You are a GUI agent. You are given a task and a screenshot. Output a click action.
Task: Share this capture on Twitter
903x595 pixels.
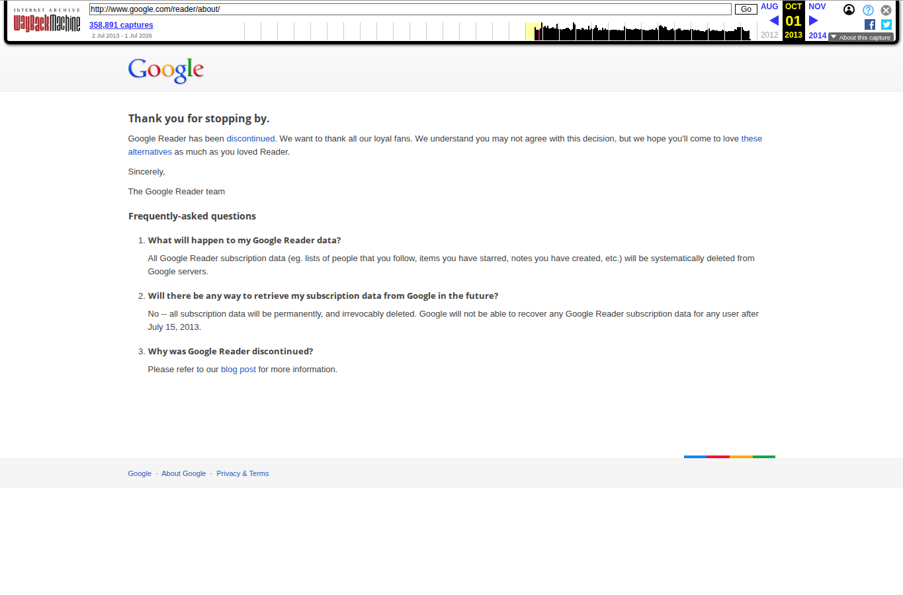(886, 24)
